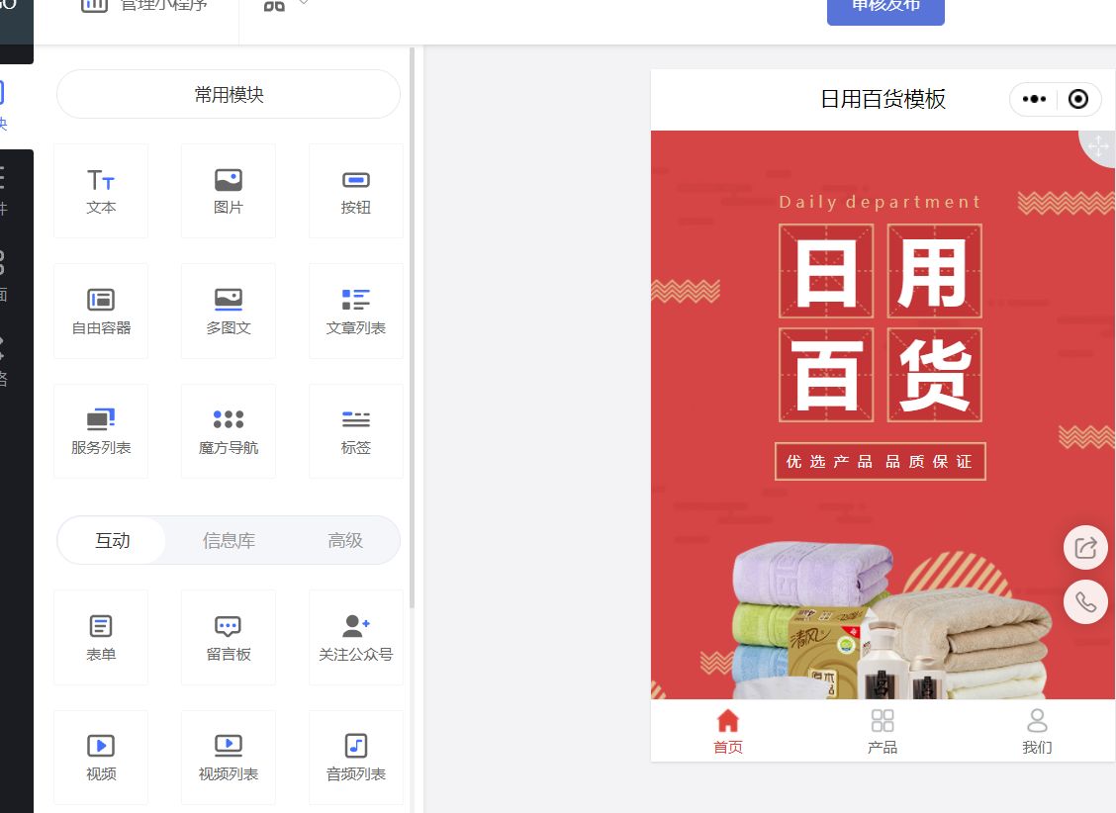Click the 'Daily department' banner text
This screenshot has height=813, width=1116.
coord(880,202)
